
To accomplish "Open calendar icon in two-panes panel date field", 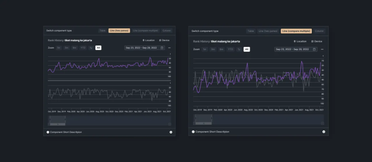I will point(162,48).
